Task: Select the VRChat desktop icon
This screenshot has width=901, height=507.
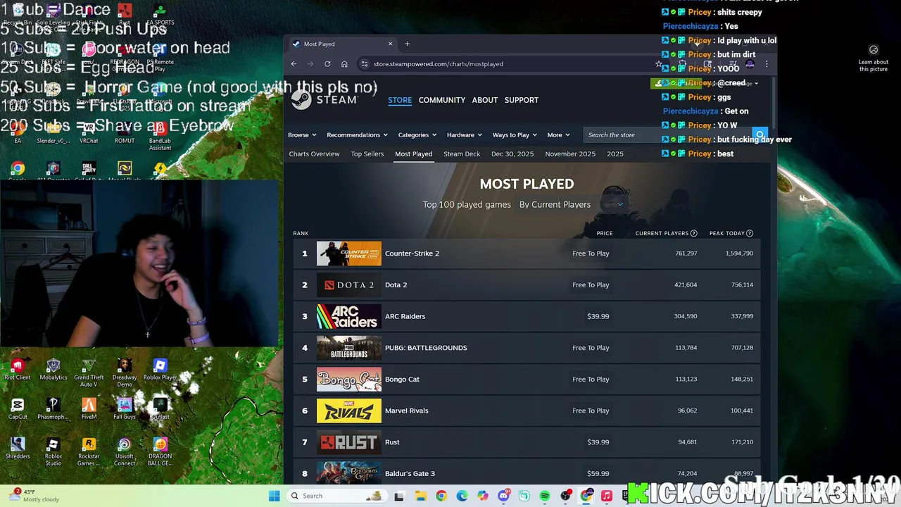Action: [x=89, y=132]
